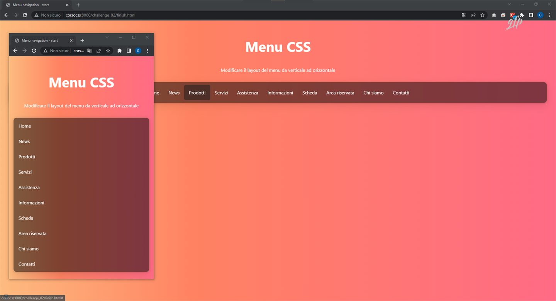Click Non sicuro warning in background window

47,15
